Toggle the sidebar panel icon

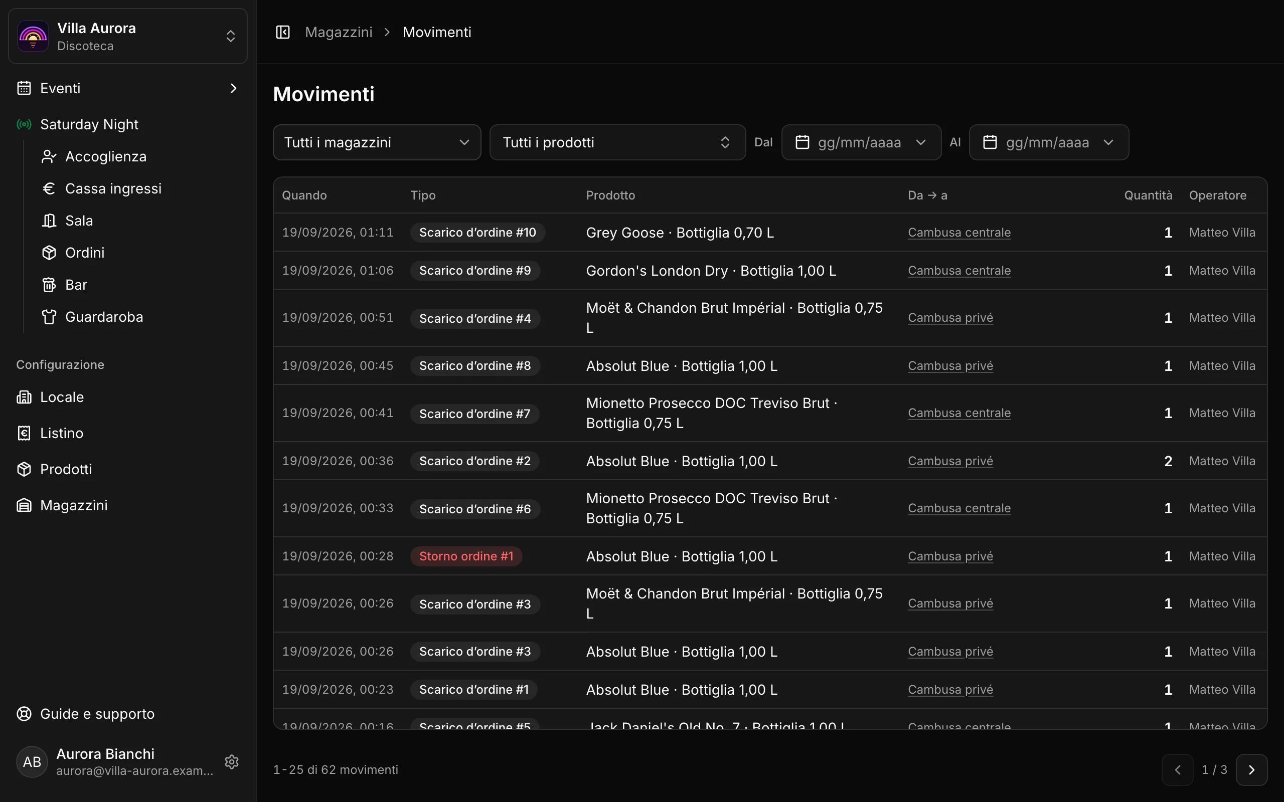point(283,33)
